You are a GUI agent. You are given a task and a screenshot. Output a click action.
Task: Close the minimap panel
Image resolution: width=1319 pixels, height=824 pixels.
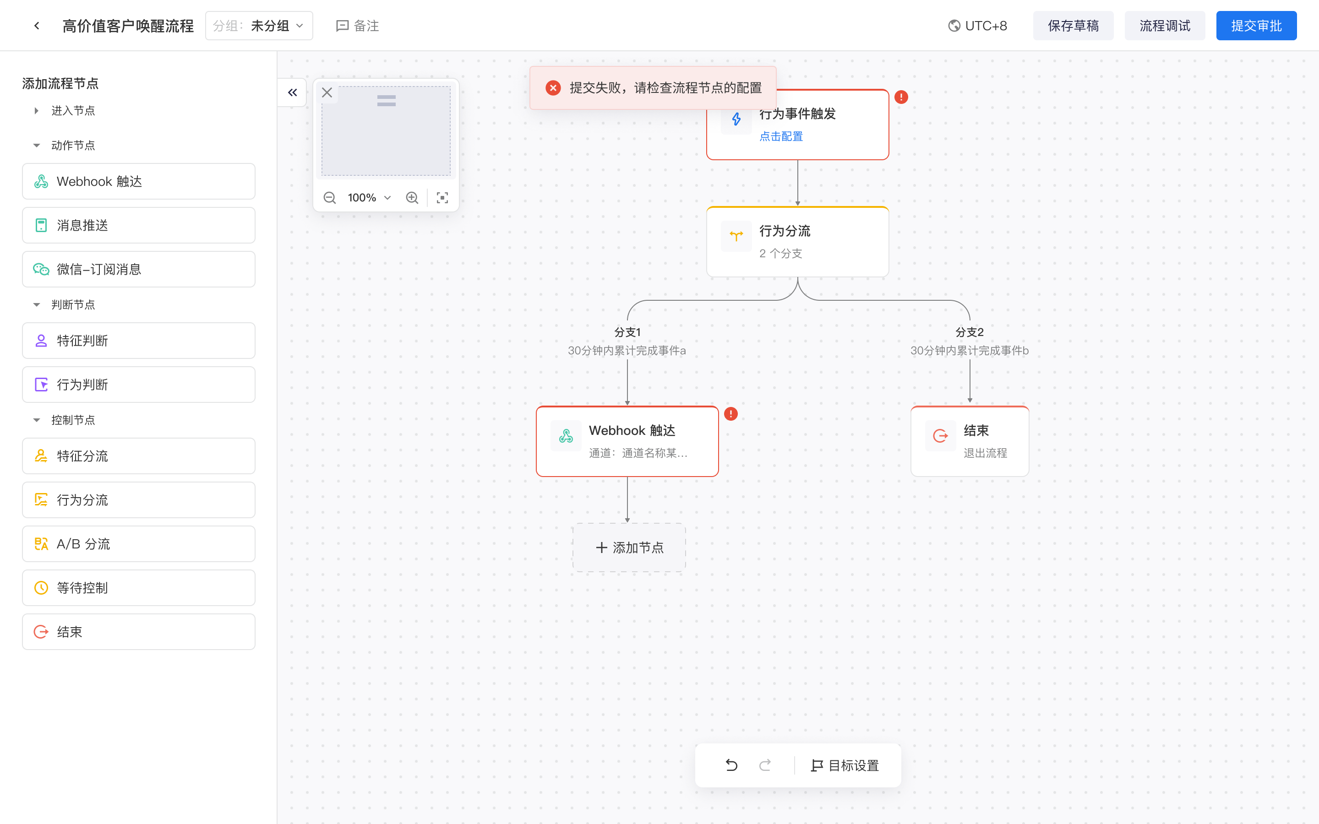(327, 92)
